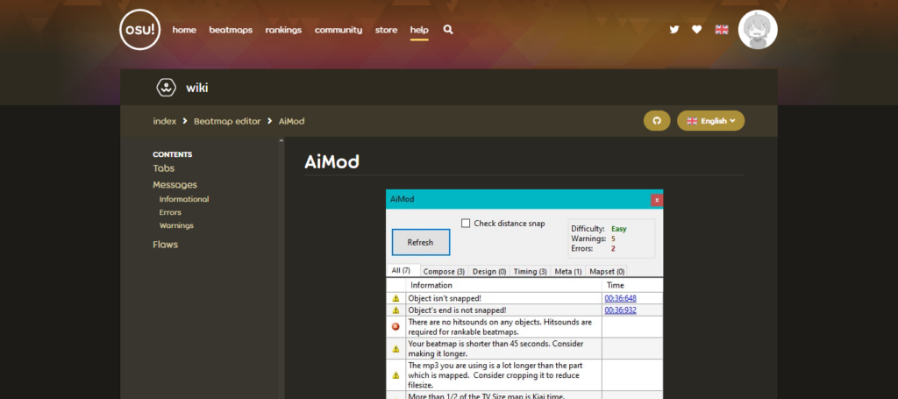Click the Errors count 2

613,248
